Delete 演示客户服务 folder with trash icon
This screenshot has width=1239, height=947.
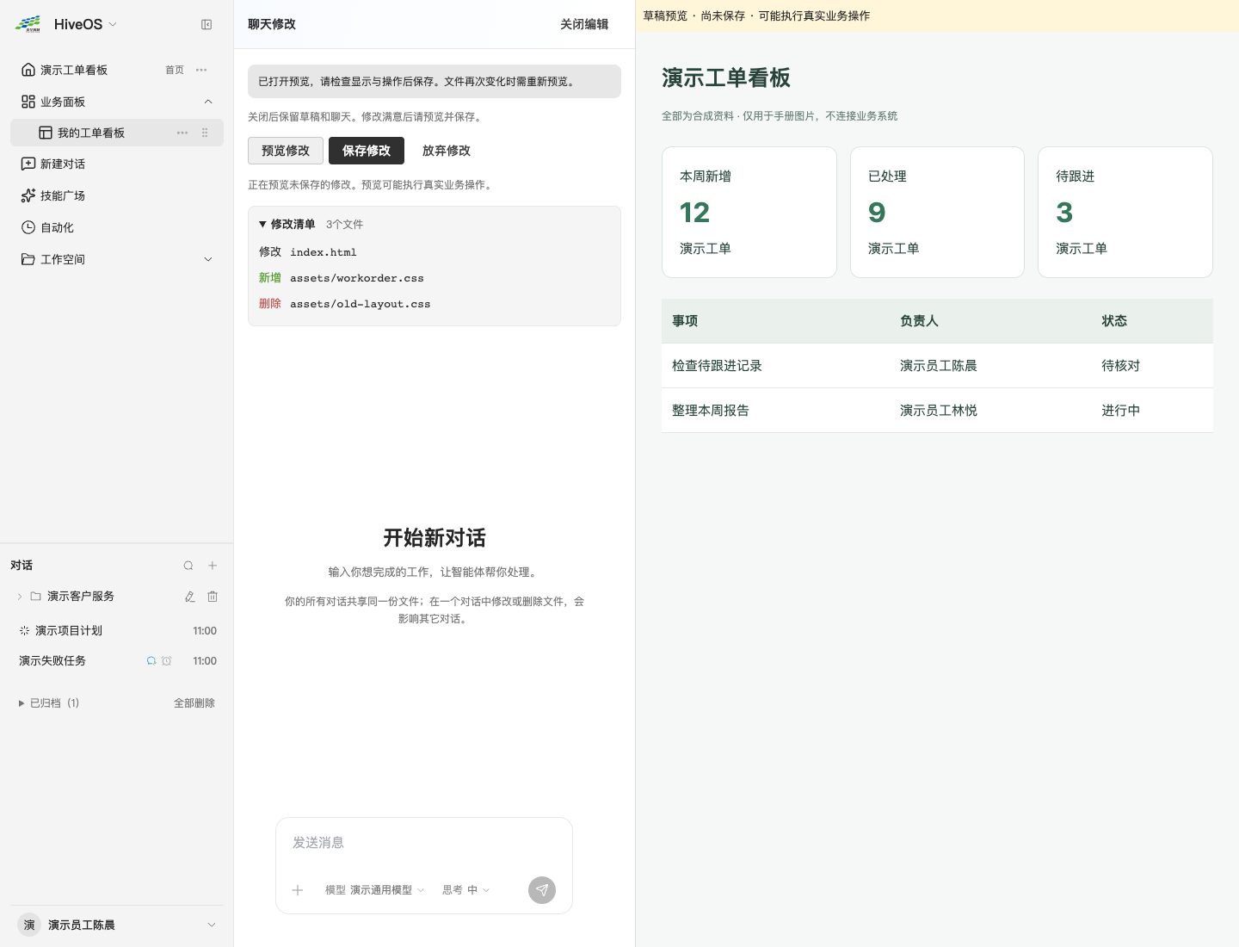pyautogui.click(x=213, y=597)
